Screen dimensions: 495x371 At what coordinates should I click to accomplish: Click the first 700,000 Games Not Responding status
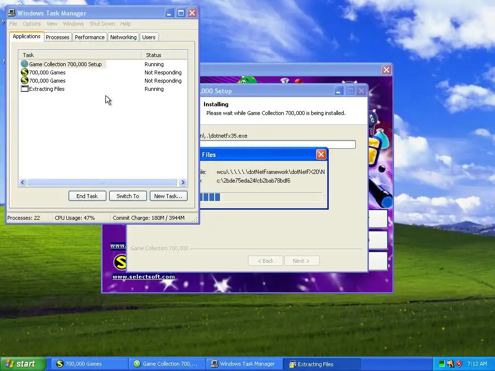point(163,72)
